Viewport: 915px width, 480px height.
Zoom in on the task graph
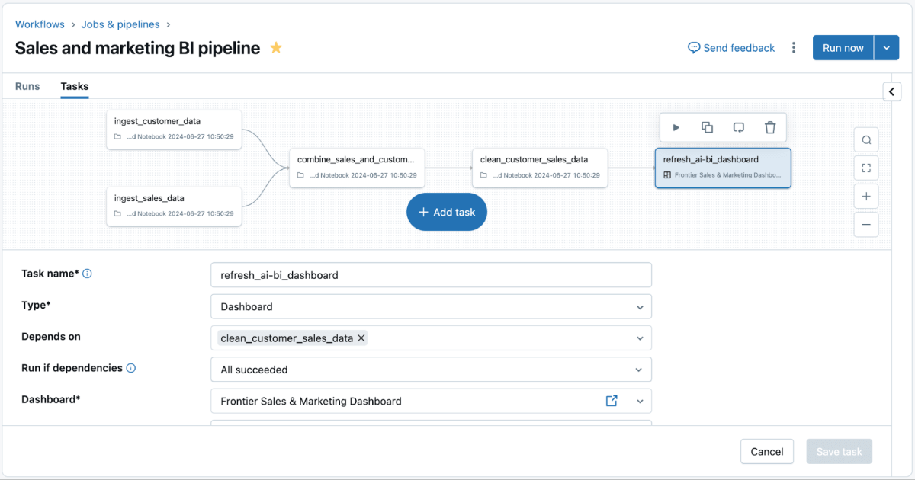click(x=866, y=196)
